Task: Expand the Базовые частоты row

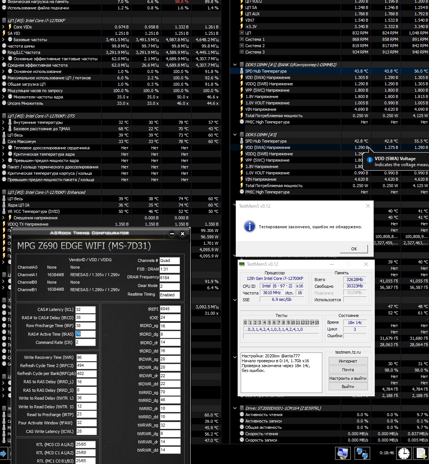Action: [x=3, y=40]
